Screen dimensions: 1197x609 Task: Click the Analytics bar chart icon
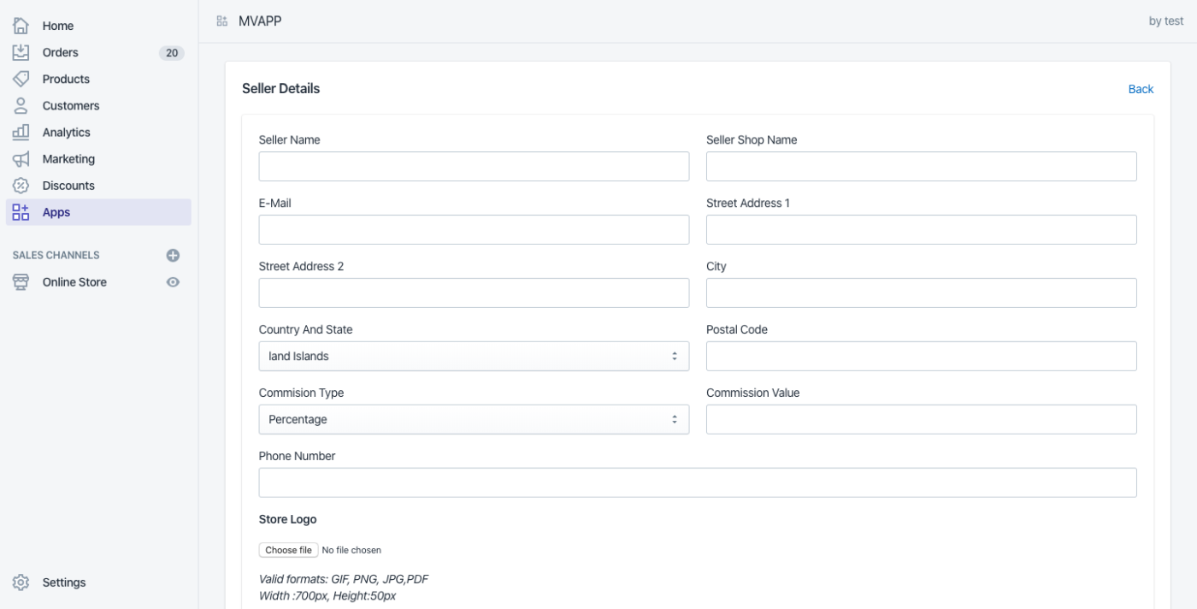coord(21,132)
